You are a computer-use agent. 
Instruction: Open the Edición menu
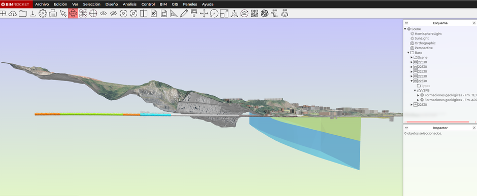60,4
